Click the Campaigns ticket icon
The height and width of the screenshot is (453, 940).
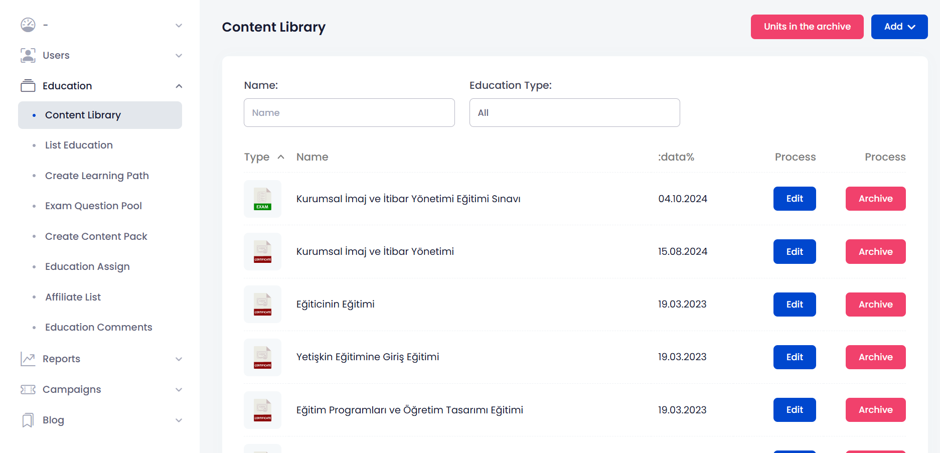(x=28, y=389)
